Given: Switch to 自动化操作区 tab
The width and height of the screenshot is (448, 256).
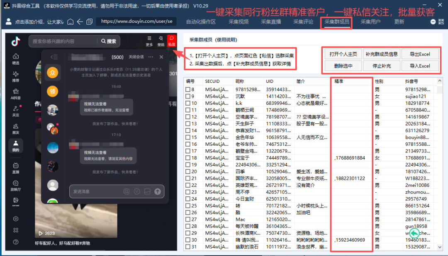Looking at the screenshot, I should pyautogui.click(x=201, y=22).
